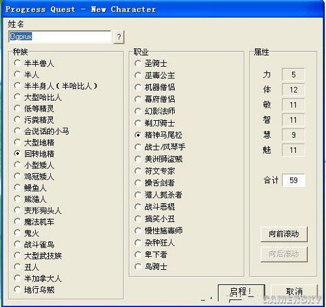Select race 污粪精灵
Screen dimensions: 326x307
coord(34,120)
